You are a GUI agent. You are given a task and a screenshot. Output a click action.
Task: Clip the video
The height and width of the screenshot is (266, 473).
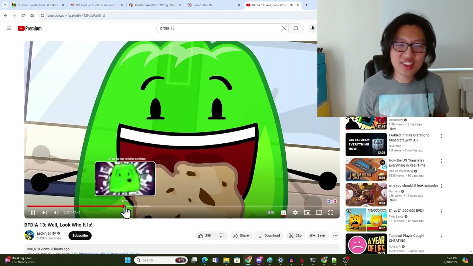(295, 236)
